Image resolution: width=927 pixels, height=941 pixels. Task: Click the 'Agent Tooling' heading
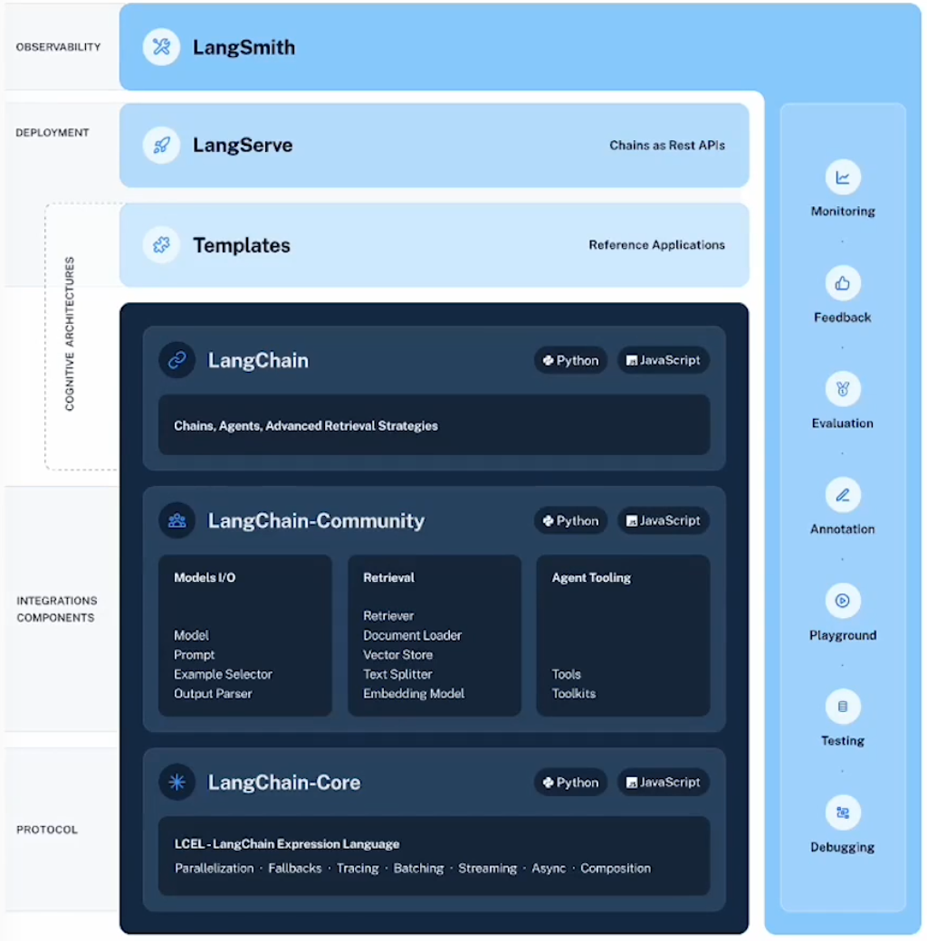(x=591, y=577)
